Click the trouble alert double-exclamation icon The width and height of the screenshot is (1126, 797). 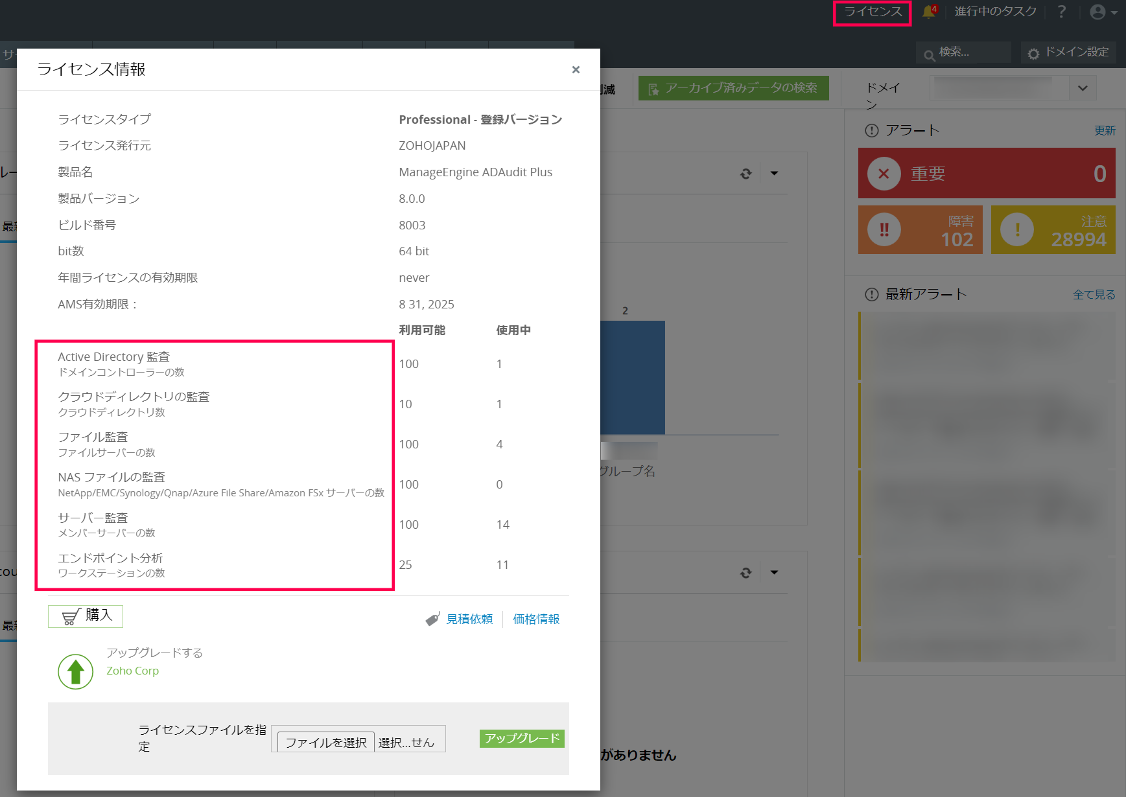pos(884,230)
